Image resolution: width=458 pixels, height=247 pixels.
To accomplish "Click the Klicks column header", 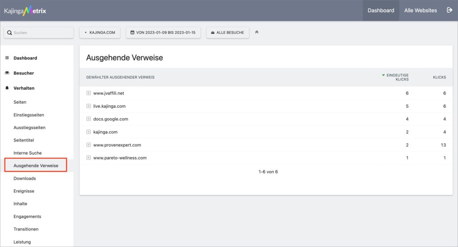I will coord(439,77).
